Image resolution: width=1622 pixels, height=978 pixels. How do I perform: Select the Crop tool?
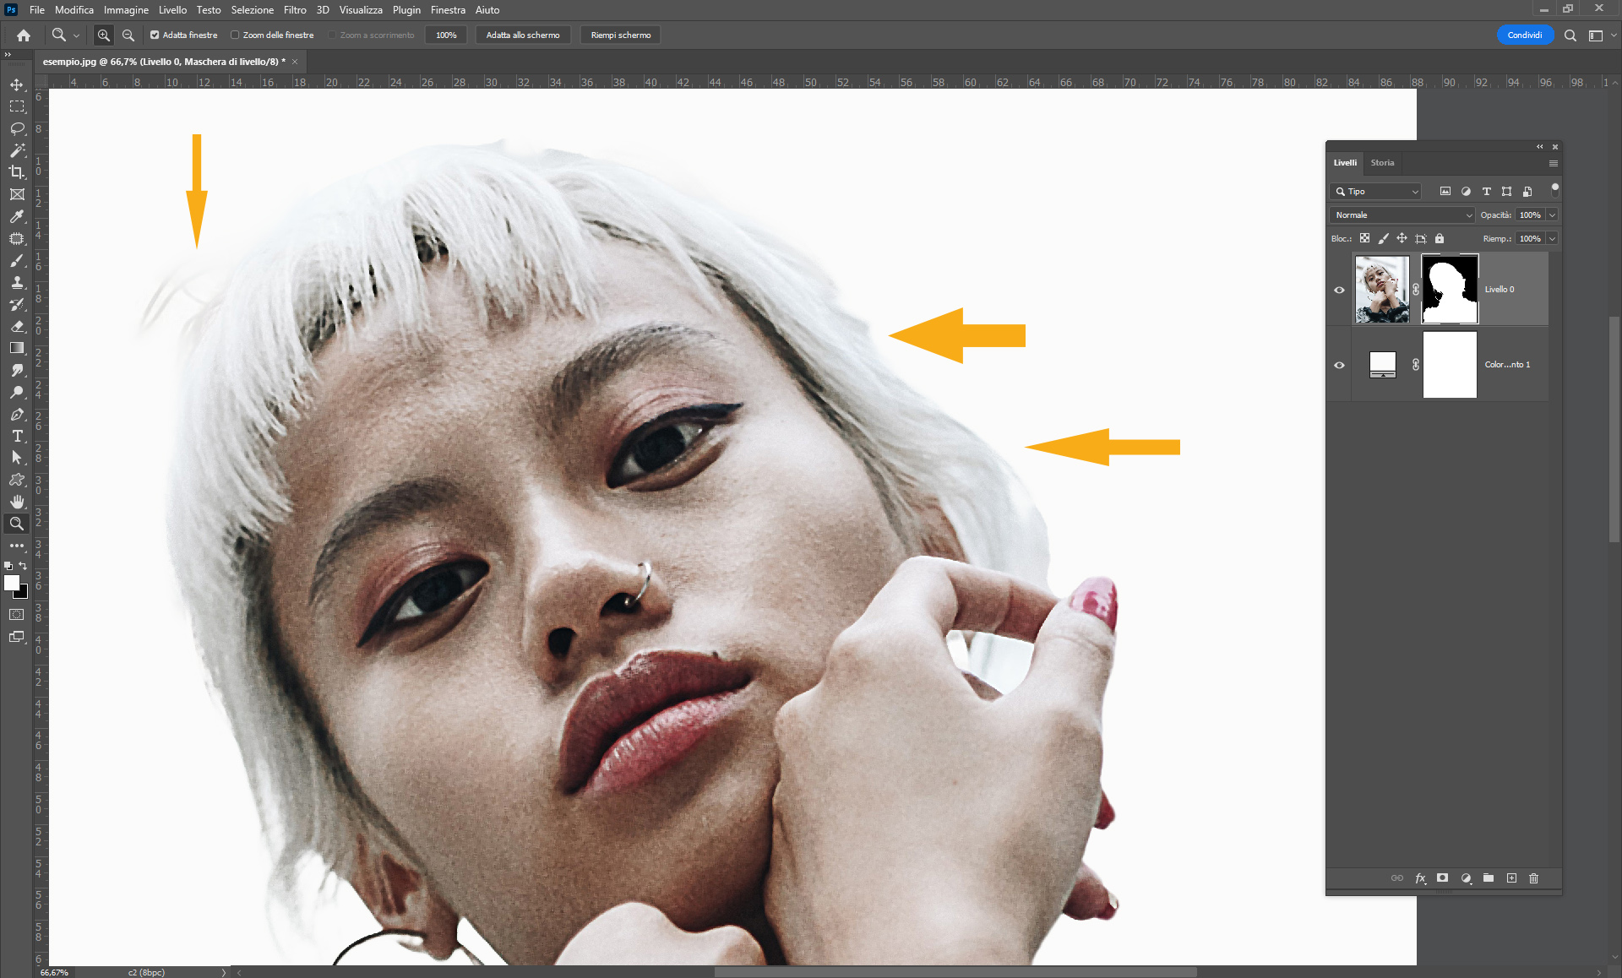point(17,172)
